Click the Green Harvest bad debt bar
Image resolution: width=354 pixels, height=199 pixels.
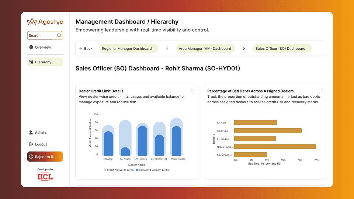[275, 147]
